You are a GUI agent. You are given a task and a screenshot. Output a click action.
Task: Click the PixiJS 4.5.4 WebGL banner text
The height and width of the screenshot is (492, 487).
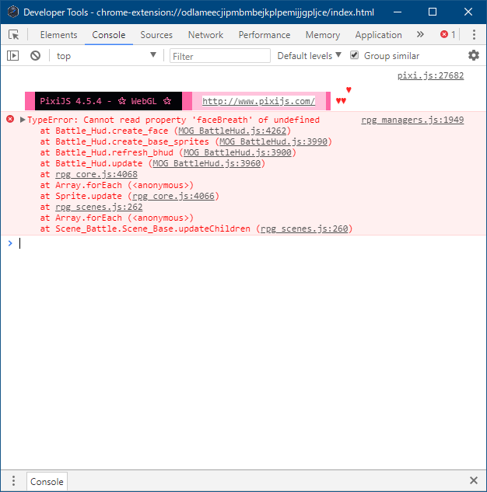(x=105, y=101)
